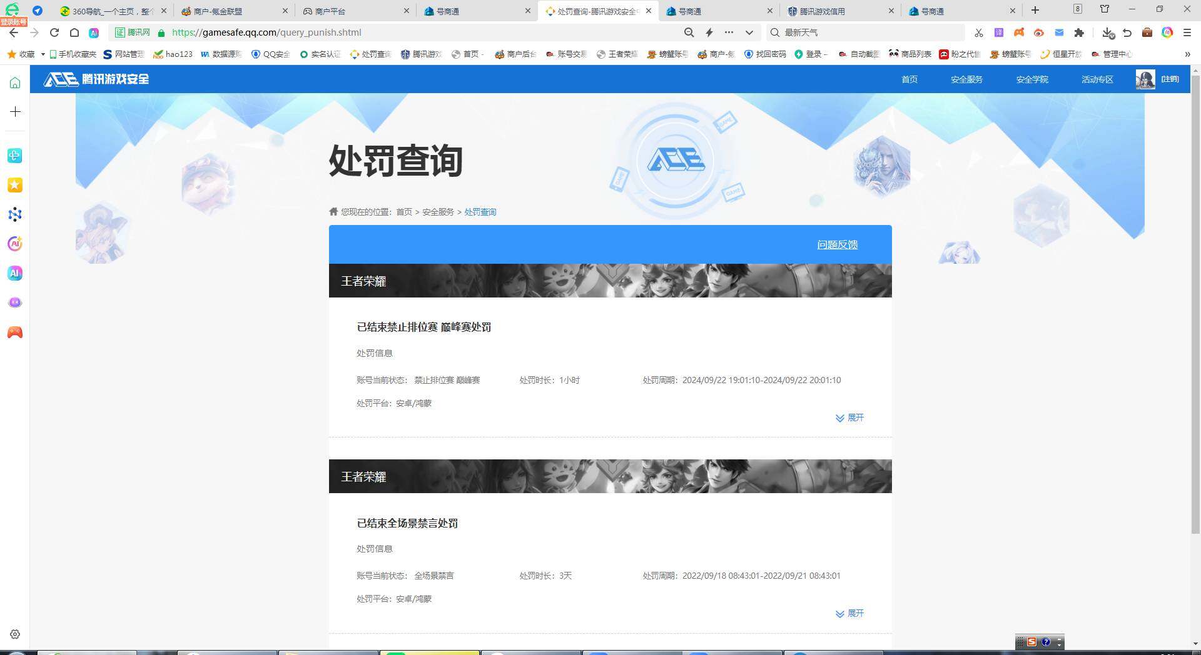Select the 安全学院 menu item
This screenshot has width=1201, height=655.
1031,79
